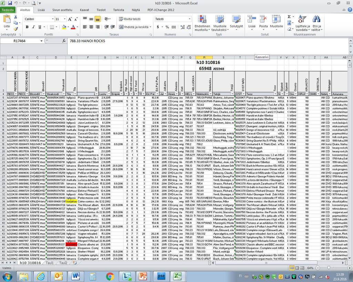Click the decrease font size icon
353x282 pixels.
[x=76, y=19]
